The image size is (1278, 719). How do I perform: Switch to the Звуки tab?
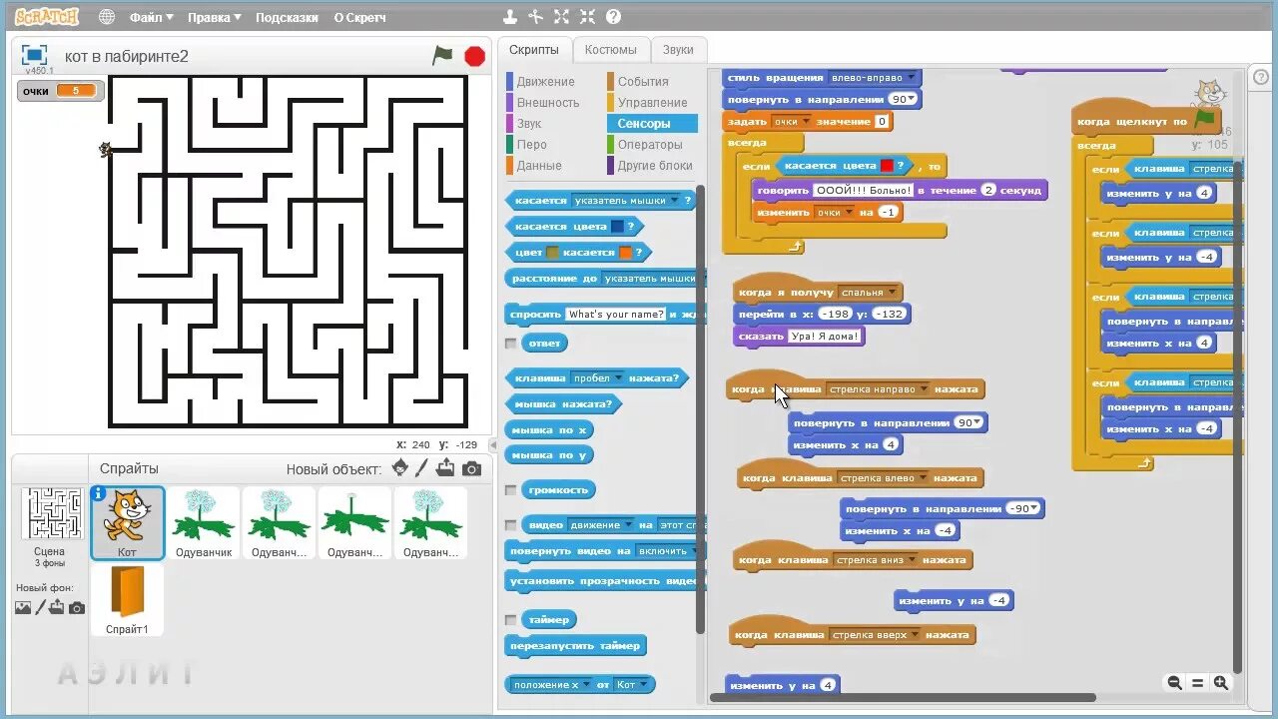point(678,50)
